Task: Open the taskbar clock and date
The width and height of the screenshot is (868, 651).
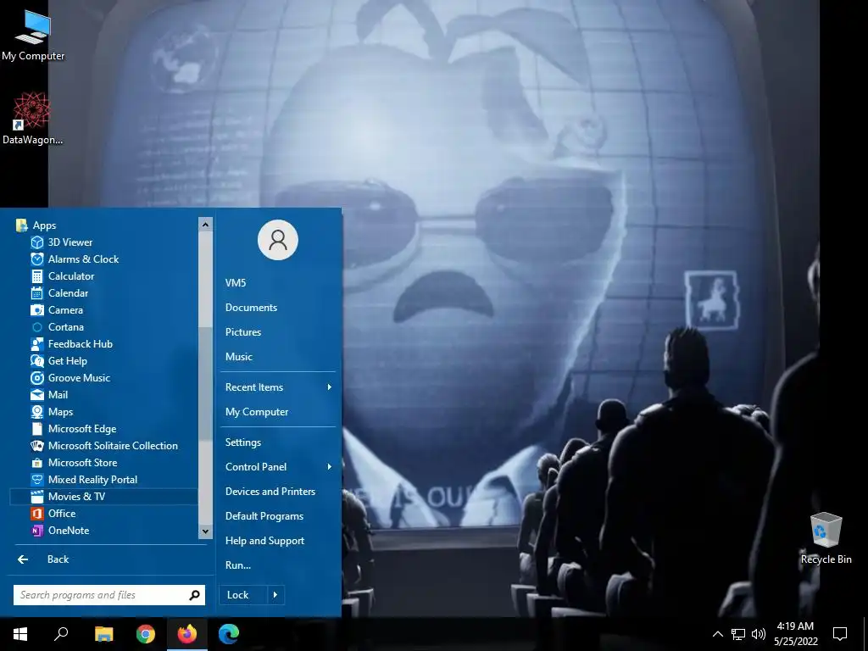Action: click(x=795, y=634)
